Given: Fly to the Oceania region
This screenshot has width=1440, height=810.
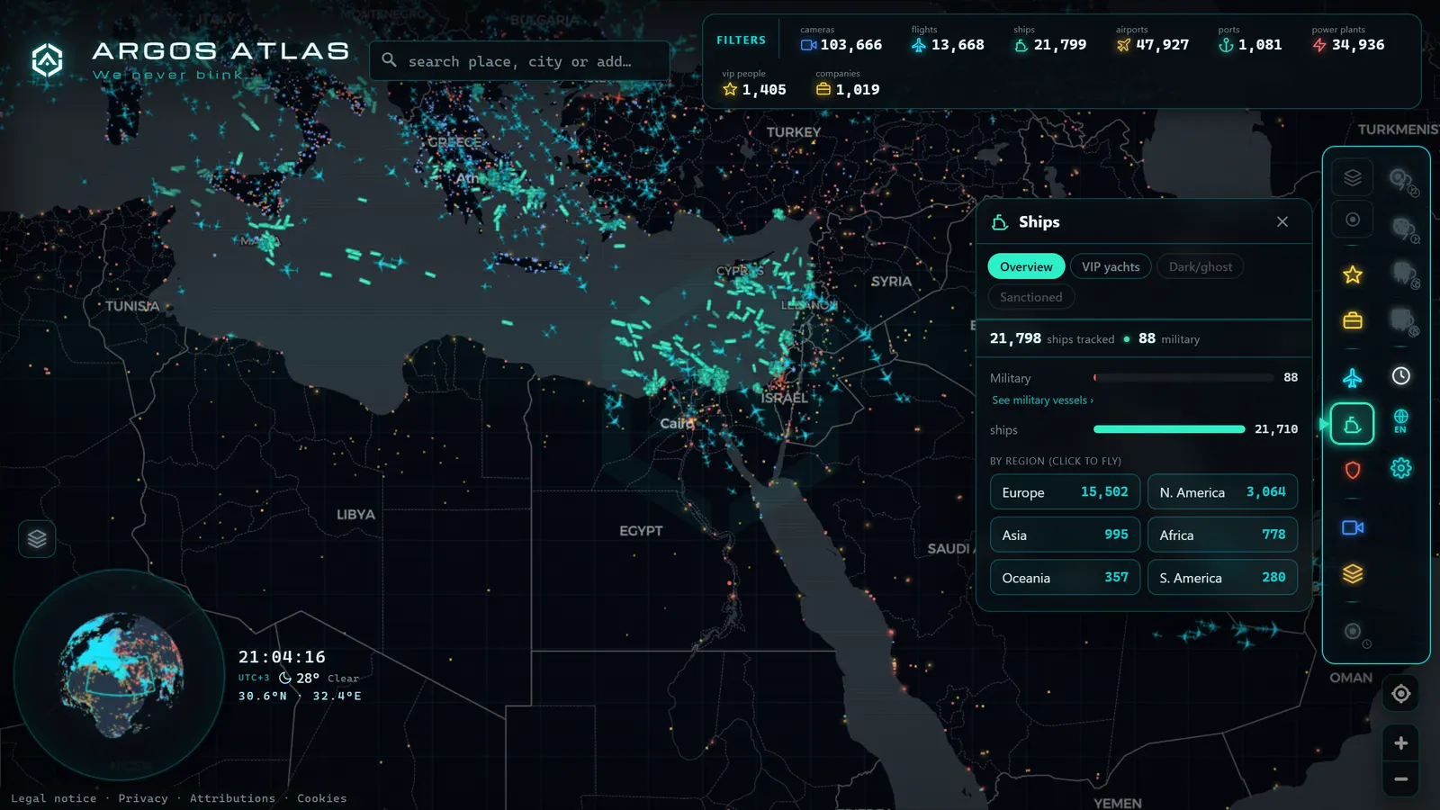Looking at the screenshot, I should (1065, 578).
